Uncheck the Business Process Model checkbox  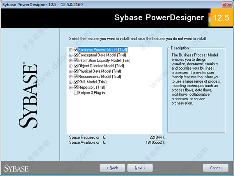76,49
